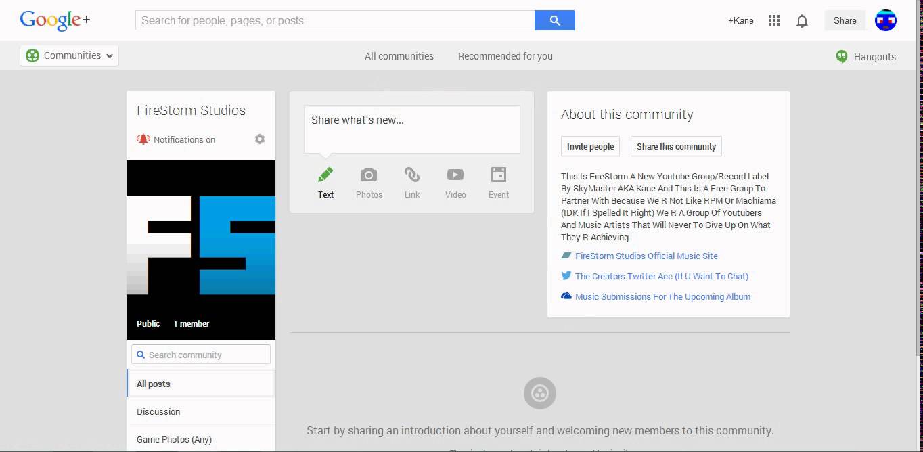Open the notifications bell in header
The image size is (923, 452).
tap(802, 21)
